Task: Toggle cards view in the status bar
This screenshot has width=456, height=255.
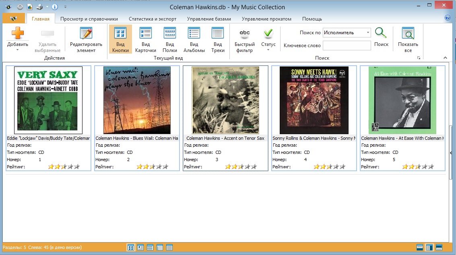Action: pyautogui.click(x=140, y=248)
